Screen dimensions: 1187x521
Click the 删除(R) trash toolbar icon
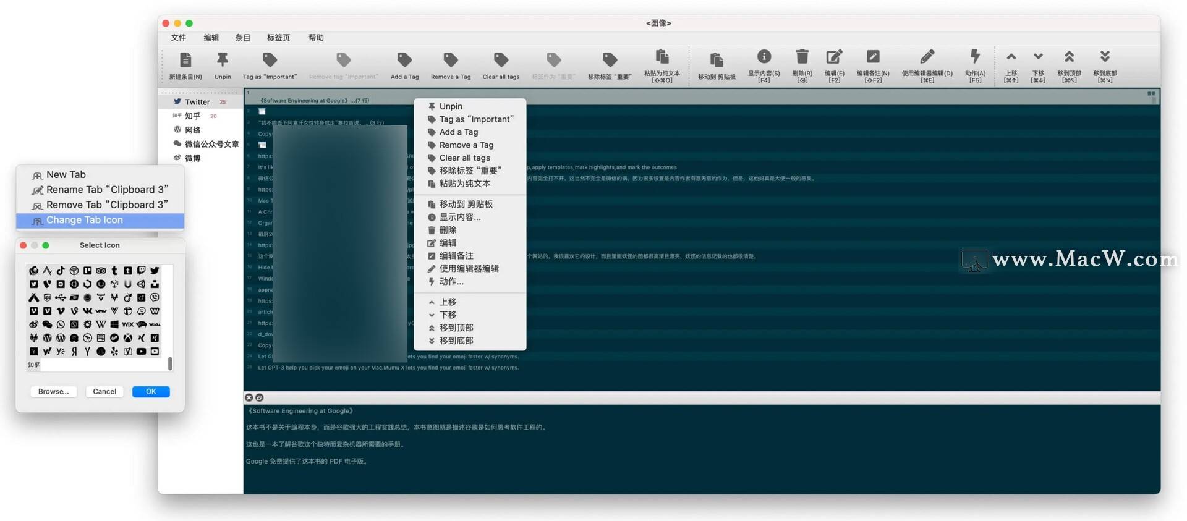(802, 57)
